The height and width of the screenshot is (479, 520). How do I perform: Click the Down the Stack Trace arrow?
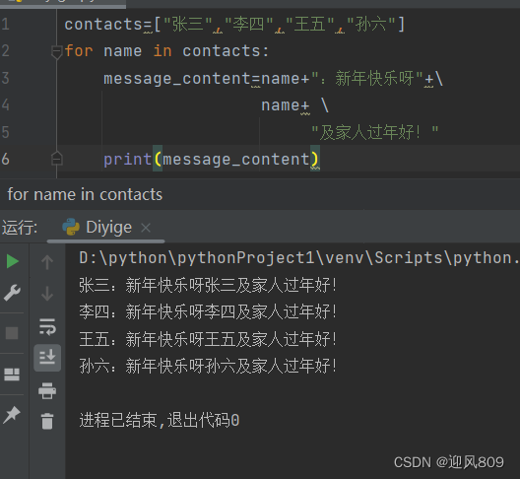(47, 294)
